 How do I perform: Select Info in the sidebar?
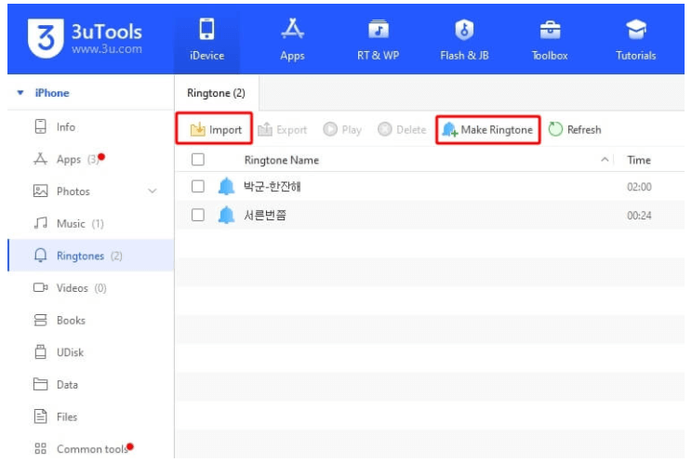pyautogui.click(x=90, y=127)
